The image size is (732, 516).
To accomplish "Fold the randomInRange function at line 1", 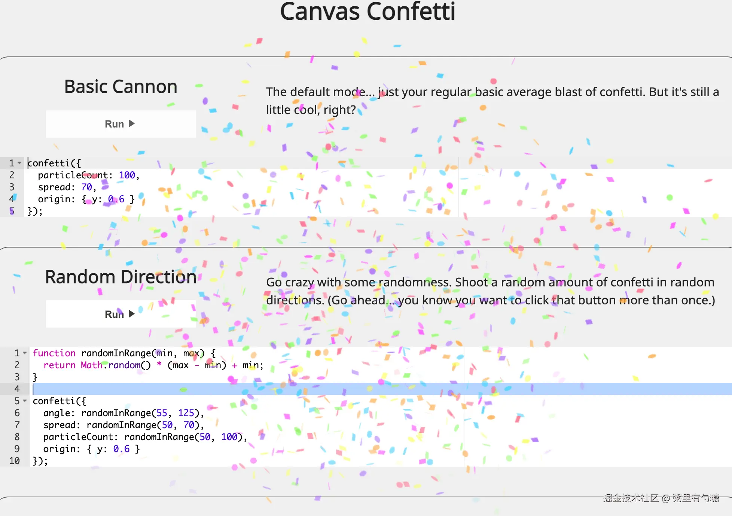I will point(25,353).
